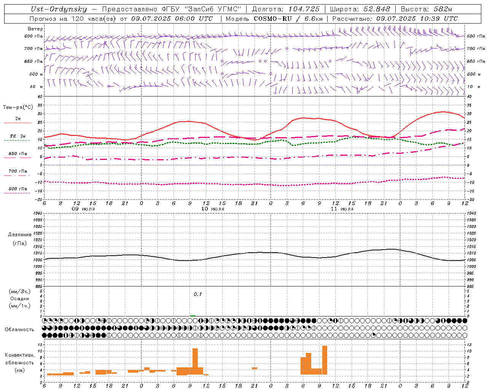Click the 10 м wind level label on the left
Viewport: 487px width, 389px height.
(x=37, y=87)
